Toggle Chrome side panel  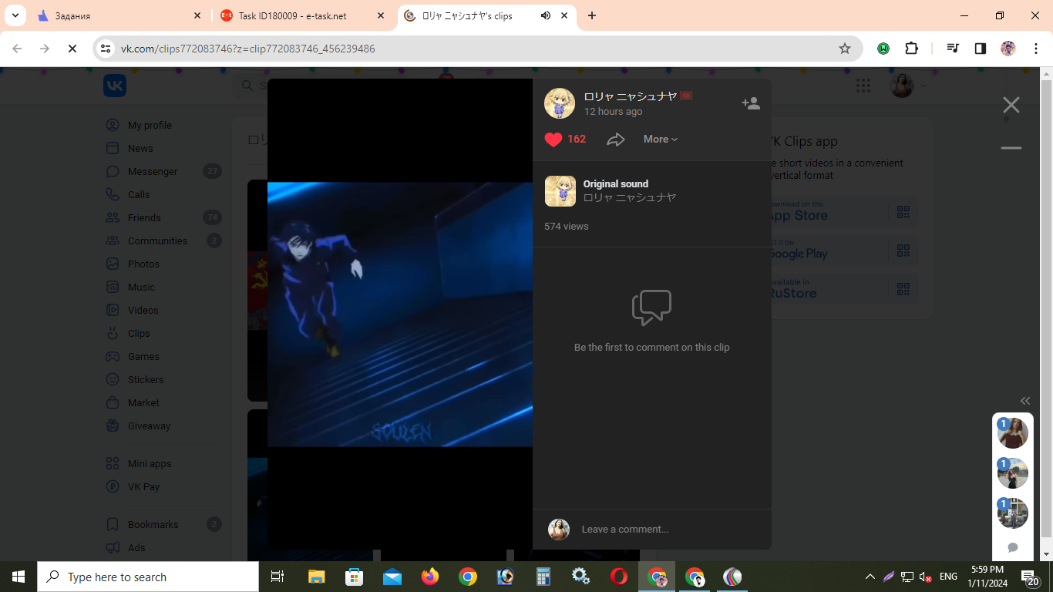click(x=981, y=49)
